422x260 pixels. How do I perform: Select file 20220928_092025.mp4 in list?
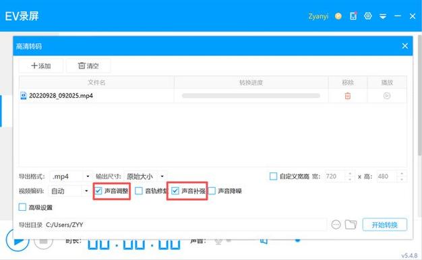61,96
